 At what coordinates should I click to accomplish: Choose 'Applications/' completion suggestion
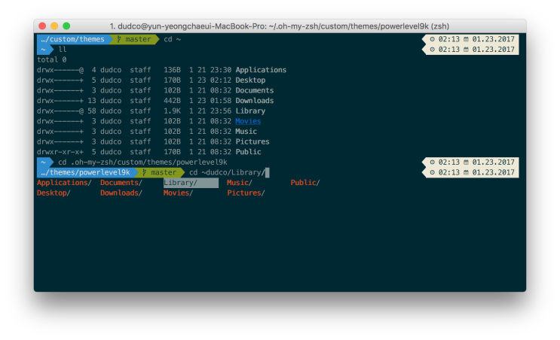click(x=64, y=183)
